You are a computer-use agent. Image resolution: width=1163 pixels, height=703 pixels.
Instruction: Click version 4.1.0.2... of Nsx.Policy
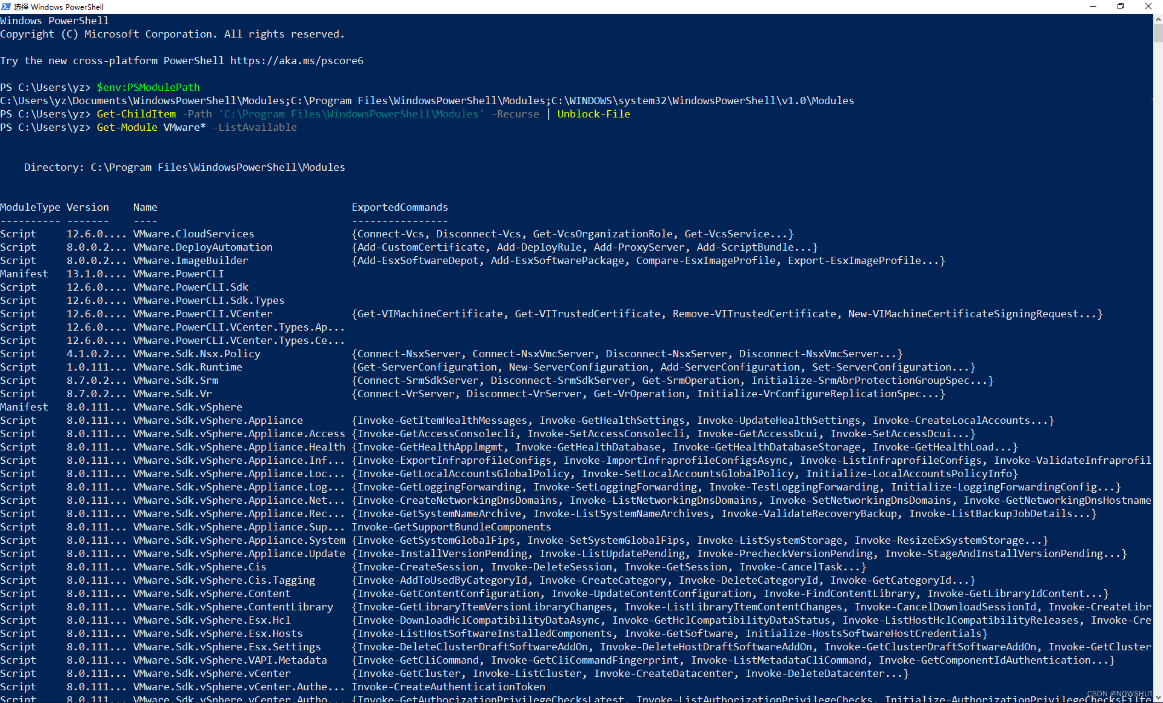pyautogui.click(x=97, y=354)
